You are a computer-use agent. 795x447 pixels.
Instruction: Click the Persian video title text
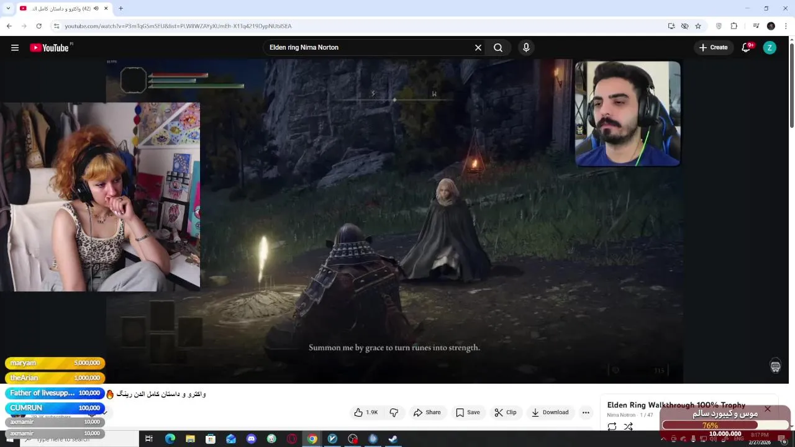pos(161,394)
